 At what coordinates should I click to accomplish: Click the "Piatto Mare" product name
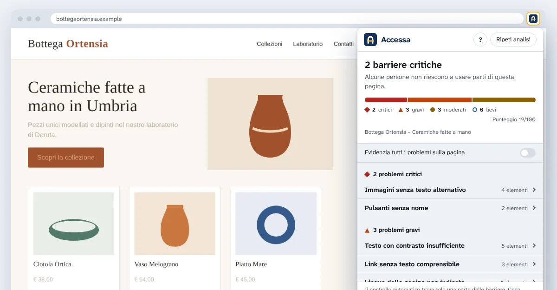pyautogui.click(x=251, y=264)
